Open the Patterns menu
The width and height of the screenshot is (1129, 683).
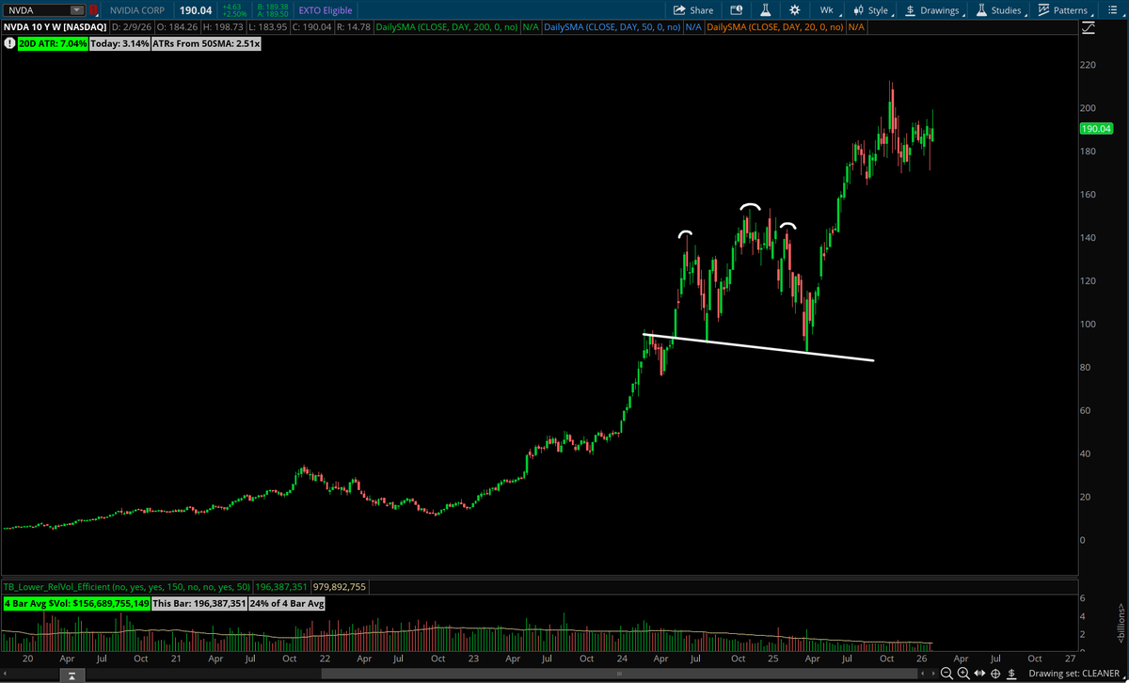click(1063, 10)
